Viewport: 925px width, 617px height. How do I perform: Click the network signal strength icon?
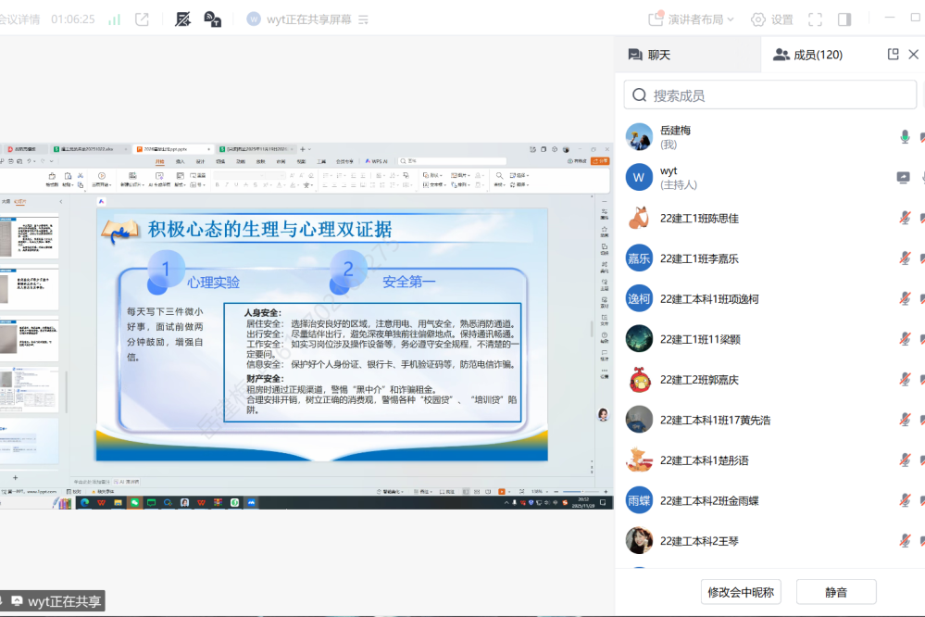[x=115, y=19]
